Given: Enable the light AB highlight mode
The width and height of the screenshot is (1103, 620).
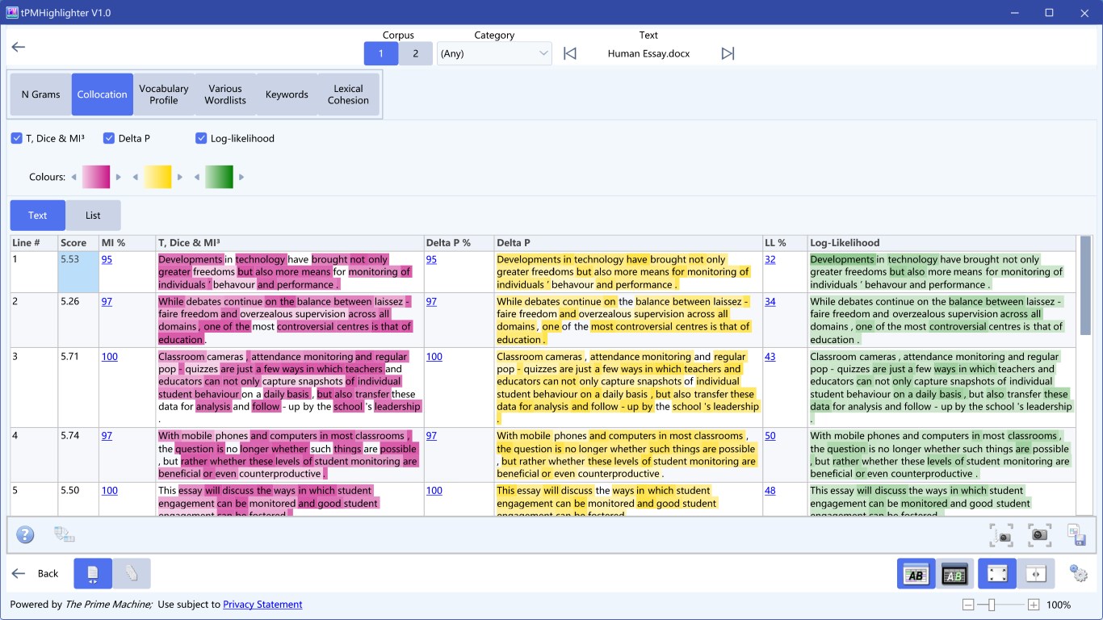Looking at the screenshot, I should [x=916, y=574].
